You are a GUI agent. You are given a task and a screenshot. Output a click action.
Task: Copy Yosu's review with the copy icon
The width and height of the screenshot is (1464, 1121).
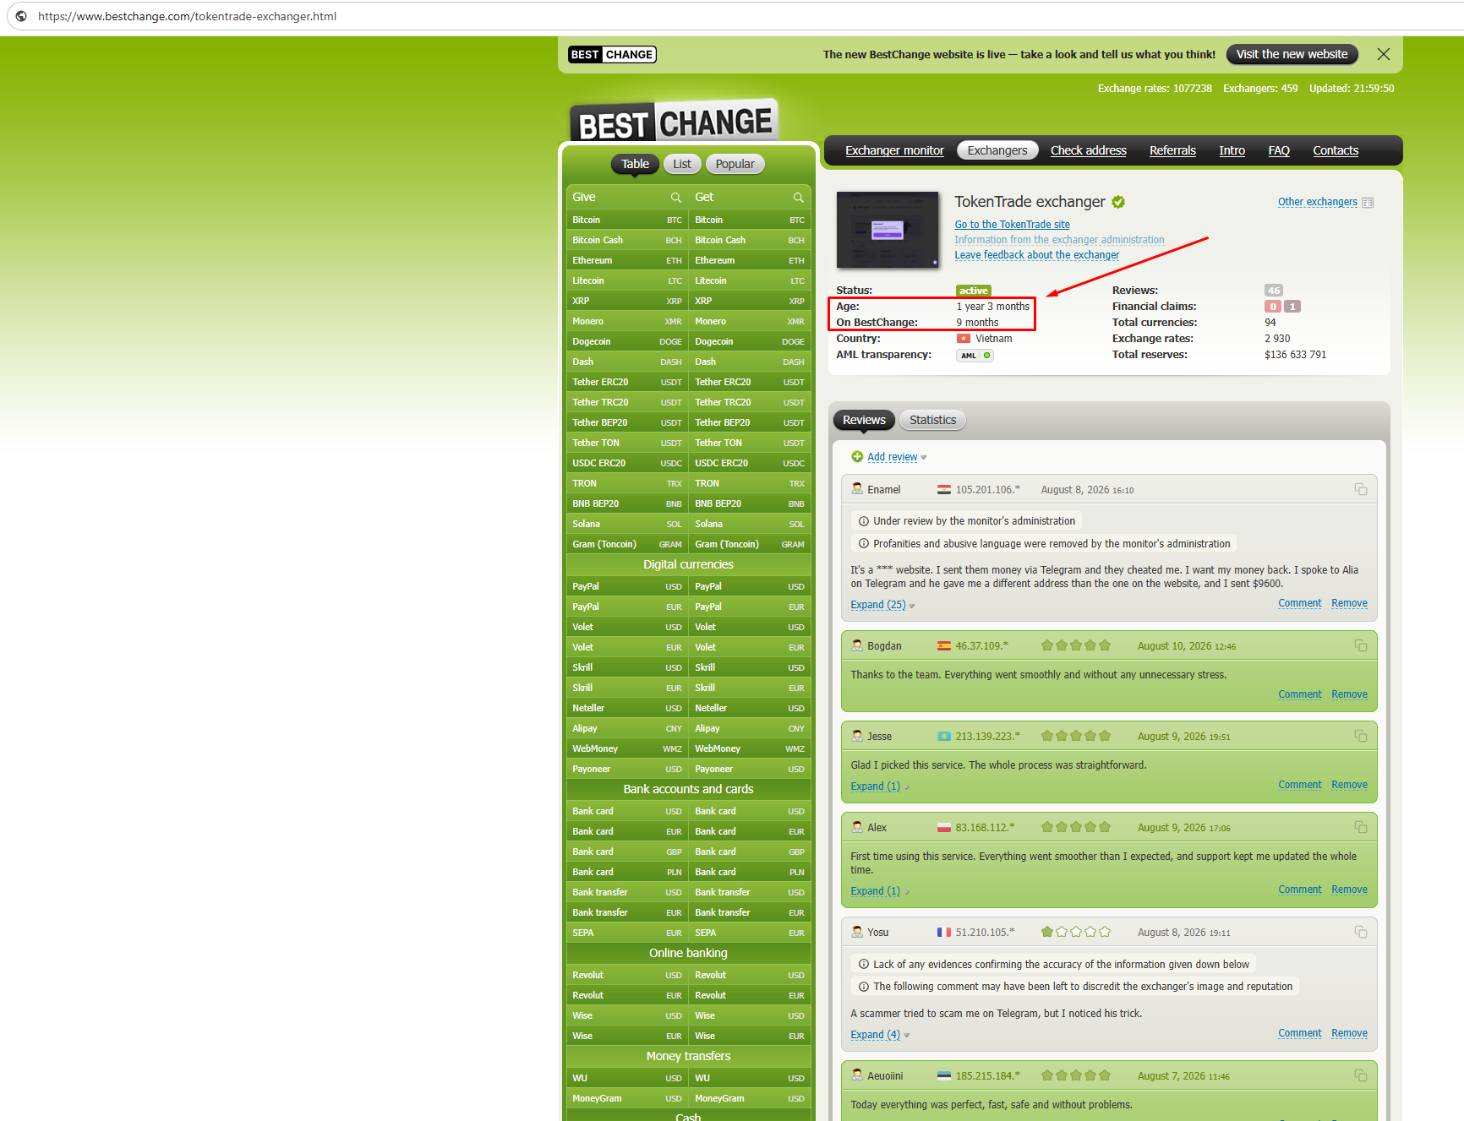[1361, 932]
